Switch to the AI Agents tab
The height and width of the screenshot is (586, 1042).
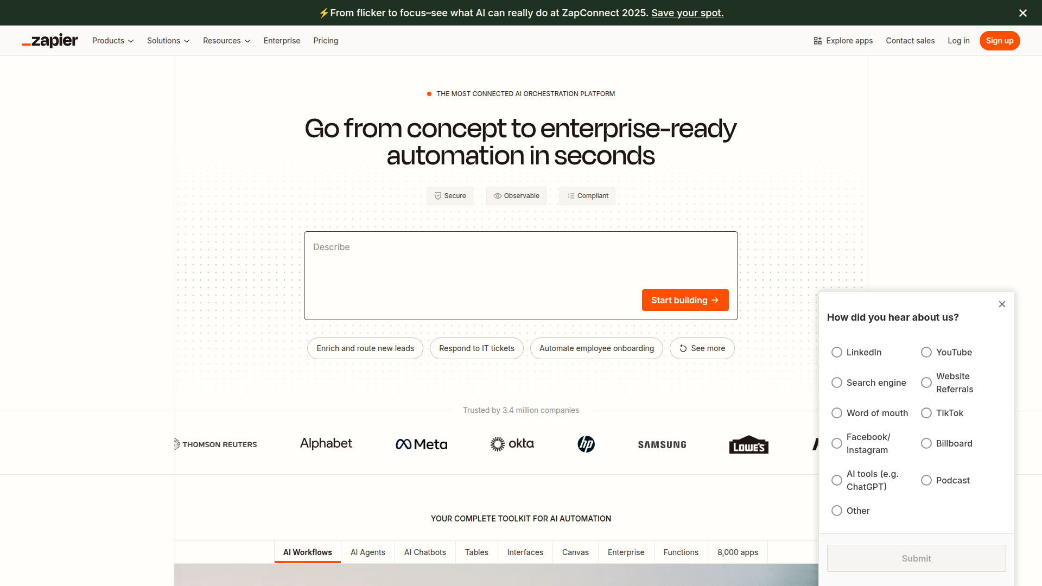pos(367,552)
